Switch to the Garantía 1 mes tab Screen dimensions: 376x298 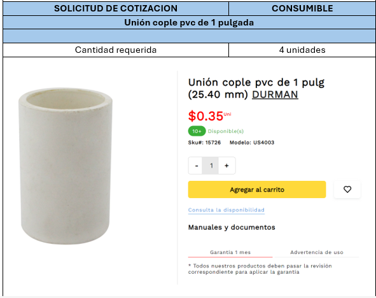pyautogui.click(x=230, y=252)
